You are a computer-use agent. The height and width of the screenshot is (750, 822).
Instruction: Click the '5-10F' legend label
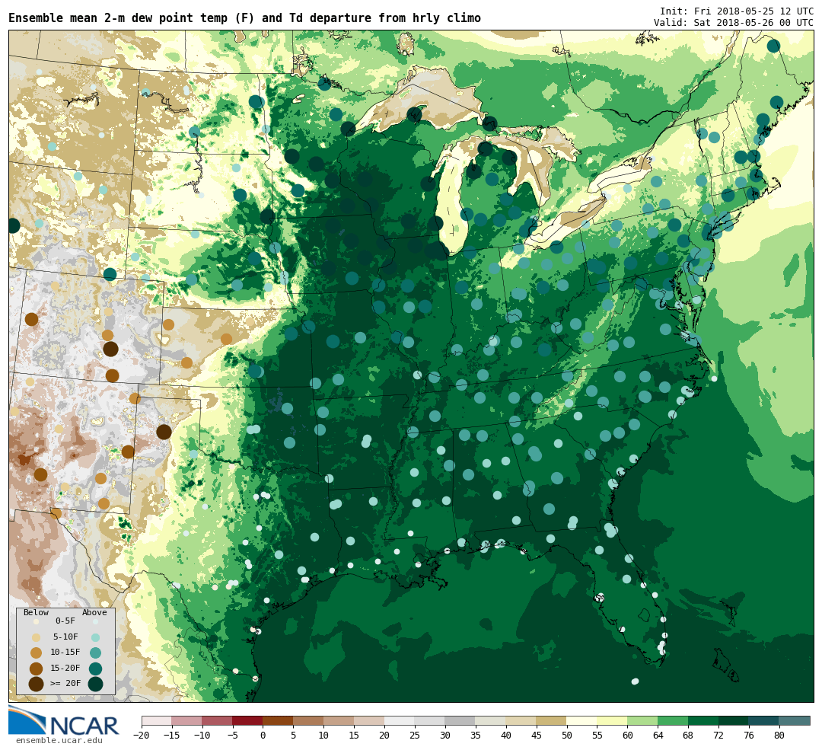coord(65,637)
